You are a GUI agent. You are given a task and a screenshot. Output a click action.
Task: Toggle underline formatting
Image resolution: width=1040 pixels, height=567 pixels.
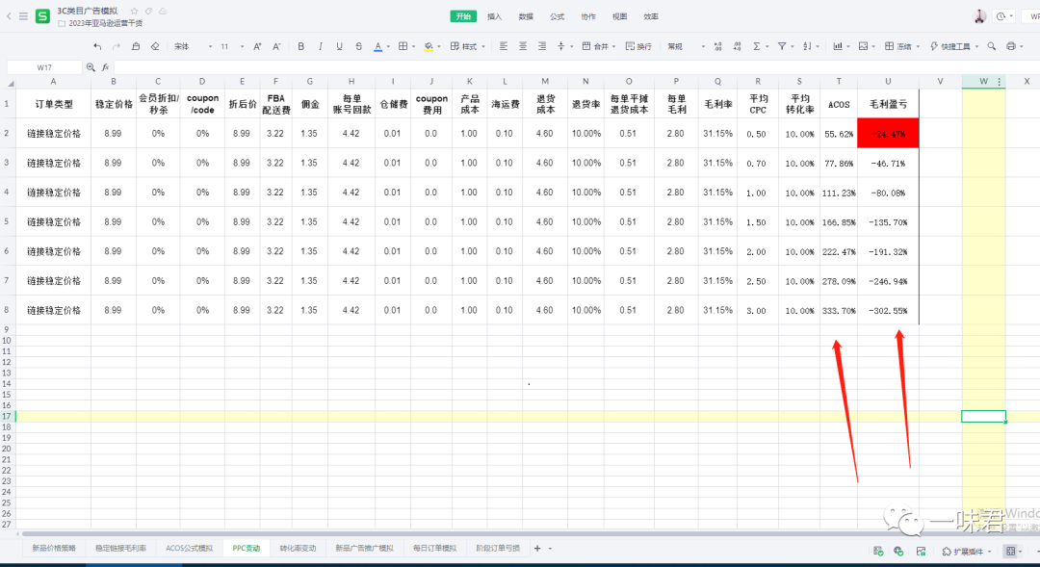339,46
